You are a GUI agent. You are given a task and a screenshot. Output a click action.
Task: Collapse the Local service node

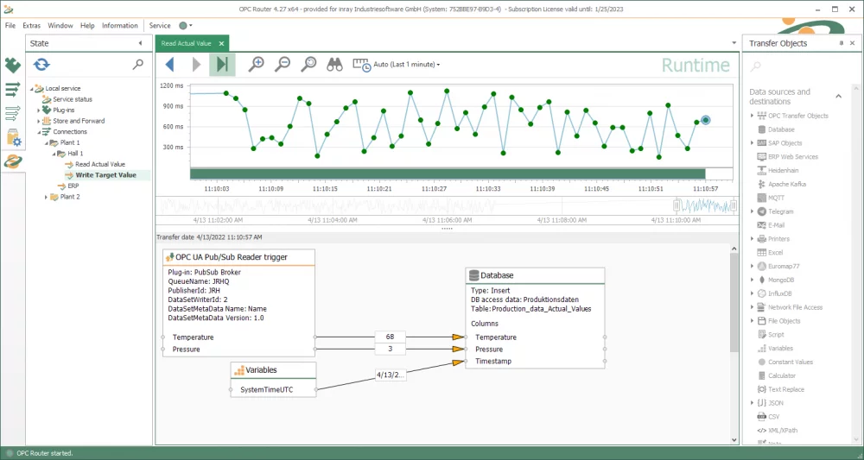coord(31,89)
